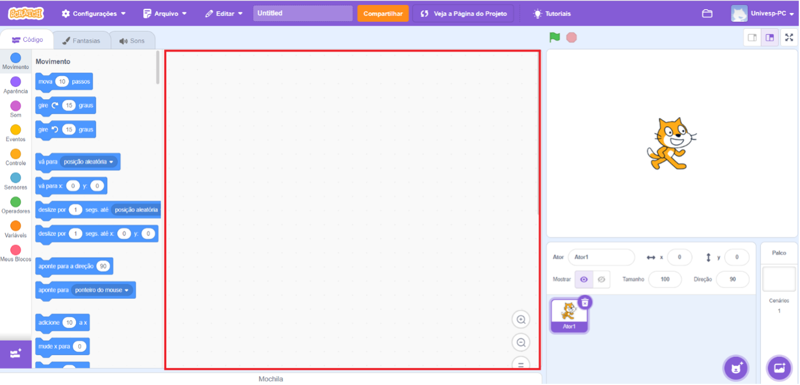Click the cat sprite on the stage
The width and height of the screenshot is (800, 385).
point(671,143)
